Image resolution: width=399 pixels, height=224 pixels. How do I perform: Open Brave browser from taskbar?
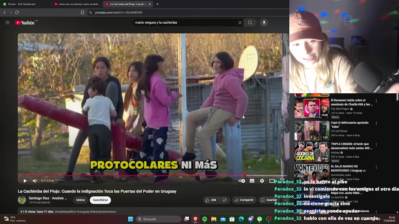195,219
